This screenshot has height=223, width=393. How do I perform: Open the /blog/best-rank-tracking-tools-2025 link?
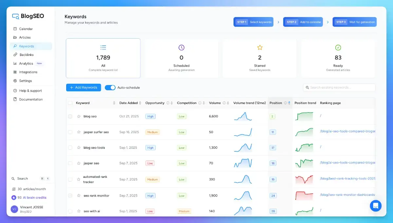(x=347, y=179)
